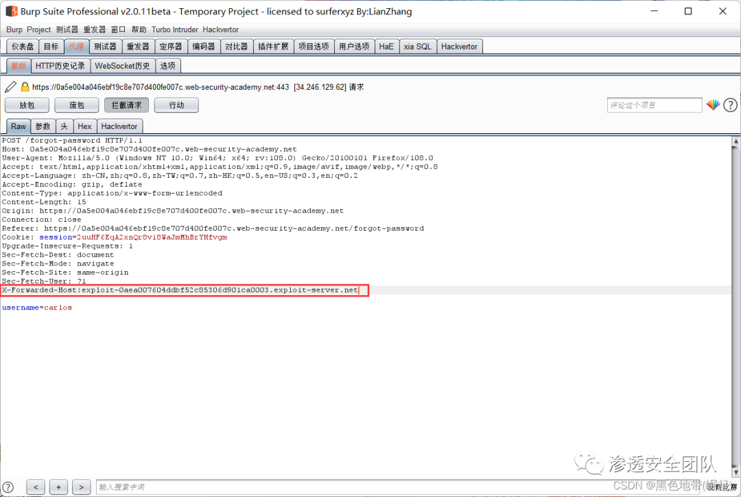Click the X-Forwarded-Host header line
Viewport: 741px width, 497px height.
[180, 290]
